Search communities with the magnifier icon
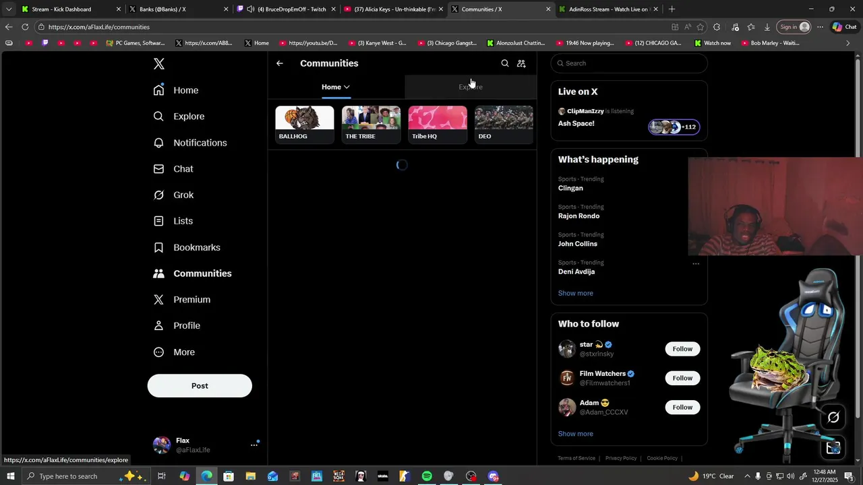 [x=505, y=63]
